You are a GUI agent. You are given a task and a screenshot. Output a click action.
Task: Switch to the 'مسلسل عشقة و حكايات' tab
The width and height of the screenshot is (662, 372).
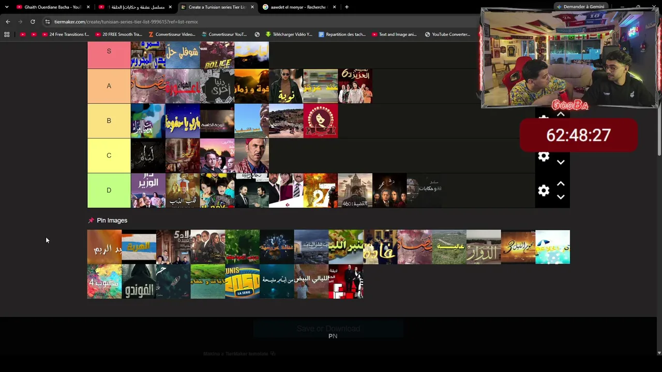coord(136,7)
